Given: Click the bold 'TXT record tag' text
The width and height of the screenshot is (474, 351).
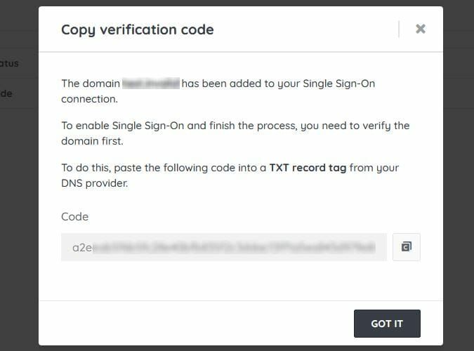Looking at the screenshot, I should pyautogui.click(x=308, y=168).
